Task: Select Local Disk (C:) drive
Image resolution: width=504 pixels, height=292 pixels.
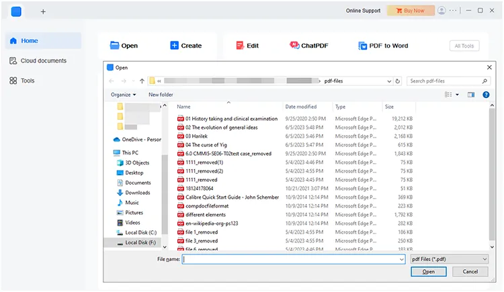Action: (136, 232)
